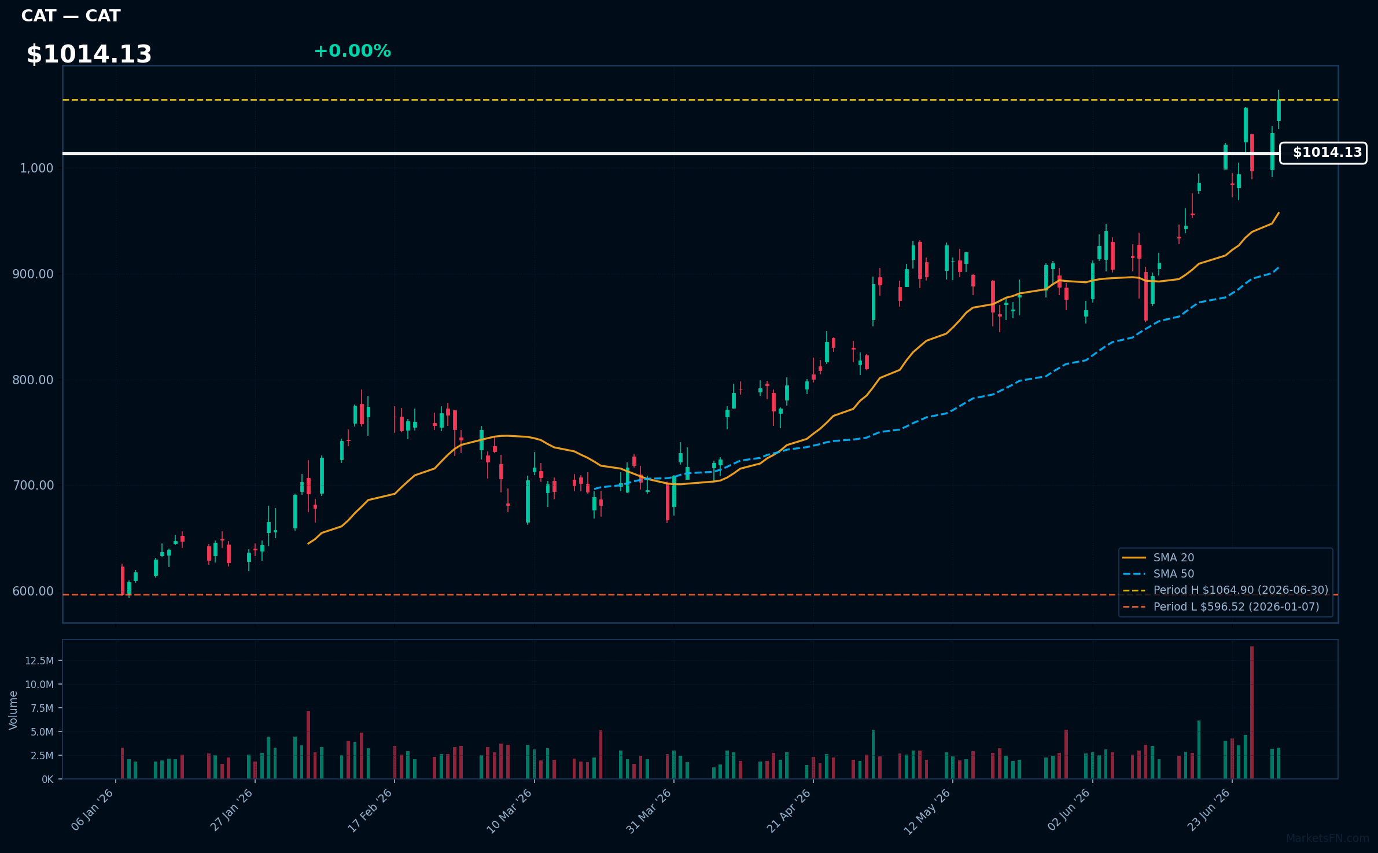Viewport: 1378px width, 853px height.
Task: Click the 12 May '26 date label
Action: coord(927,811)
